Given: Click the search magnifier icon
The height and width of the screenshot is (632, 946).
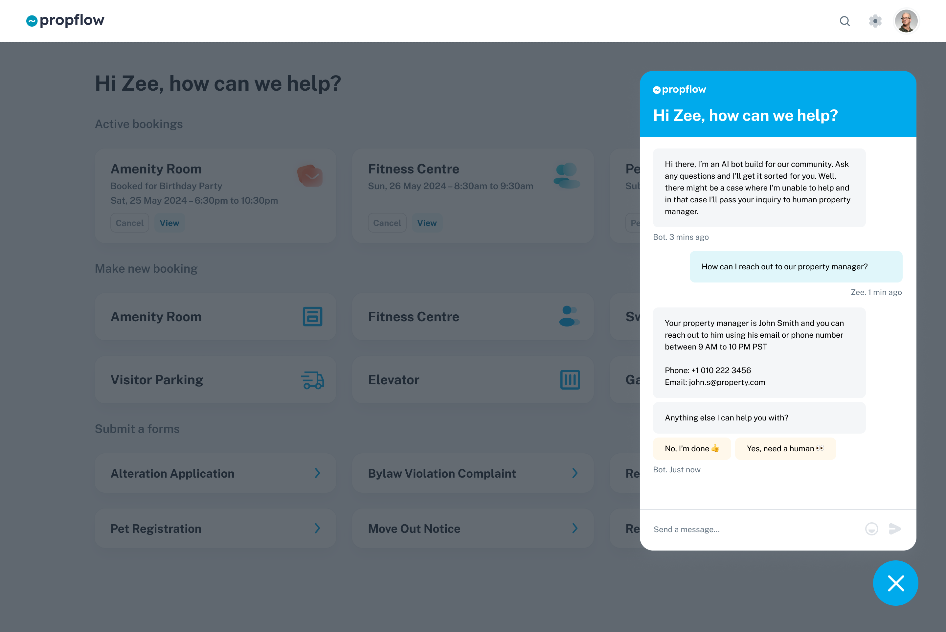Looking at the screenshot, I should (845, 21).
